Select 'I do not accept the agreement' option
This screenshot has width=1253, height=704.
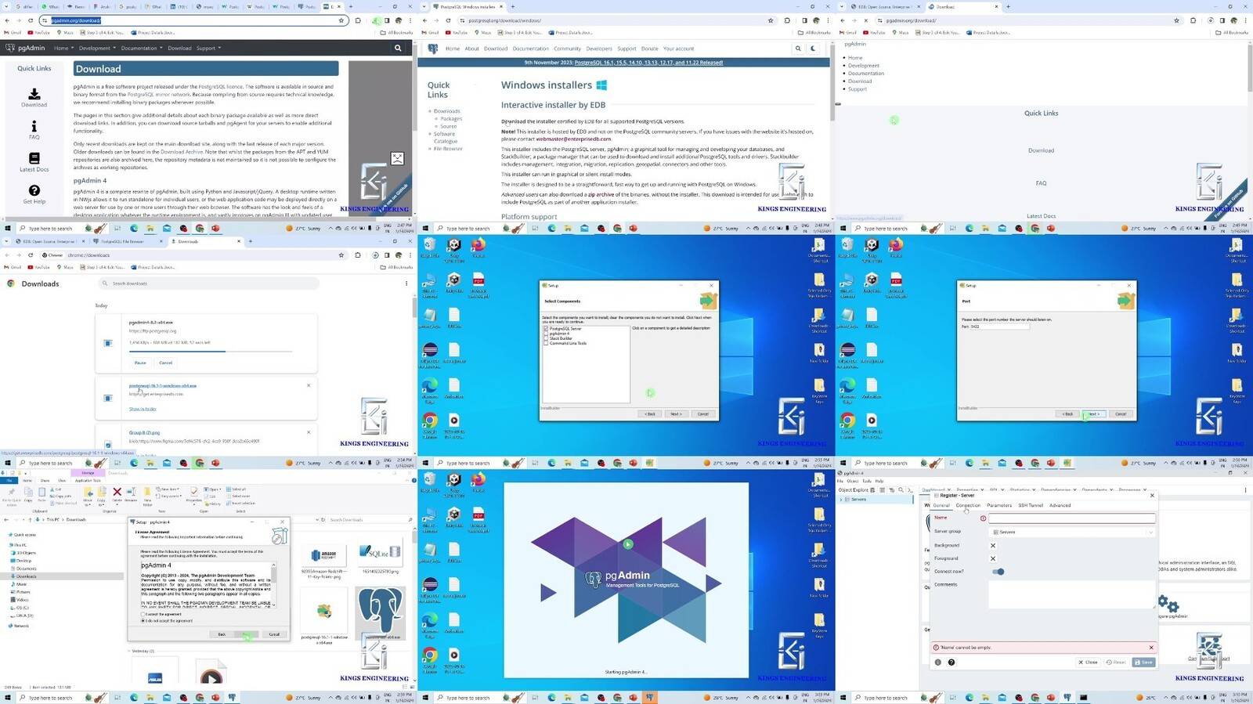pyautogui.click(x=143, y=621)
